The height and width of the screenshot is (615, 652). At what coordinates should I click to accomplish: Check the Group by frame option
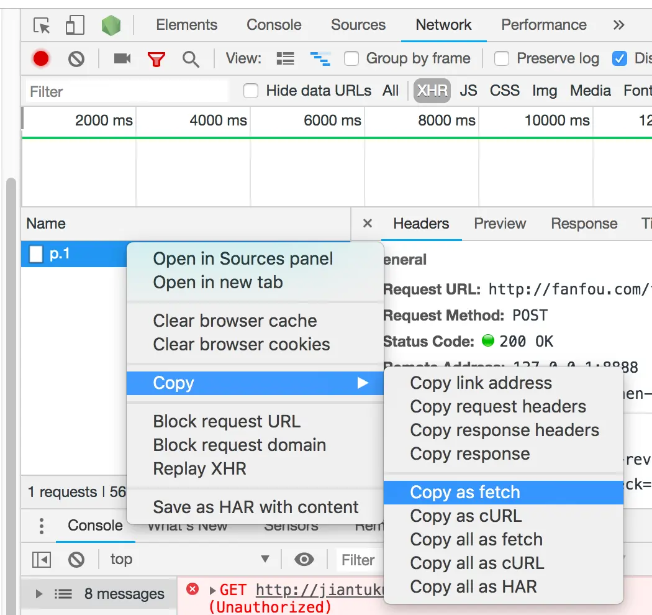(x=351, y=58)
